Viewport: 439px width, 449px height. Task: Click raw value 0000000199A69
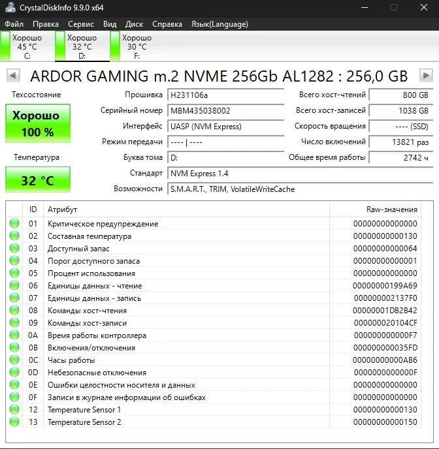[x=385, y=285]
